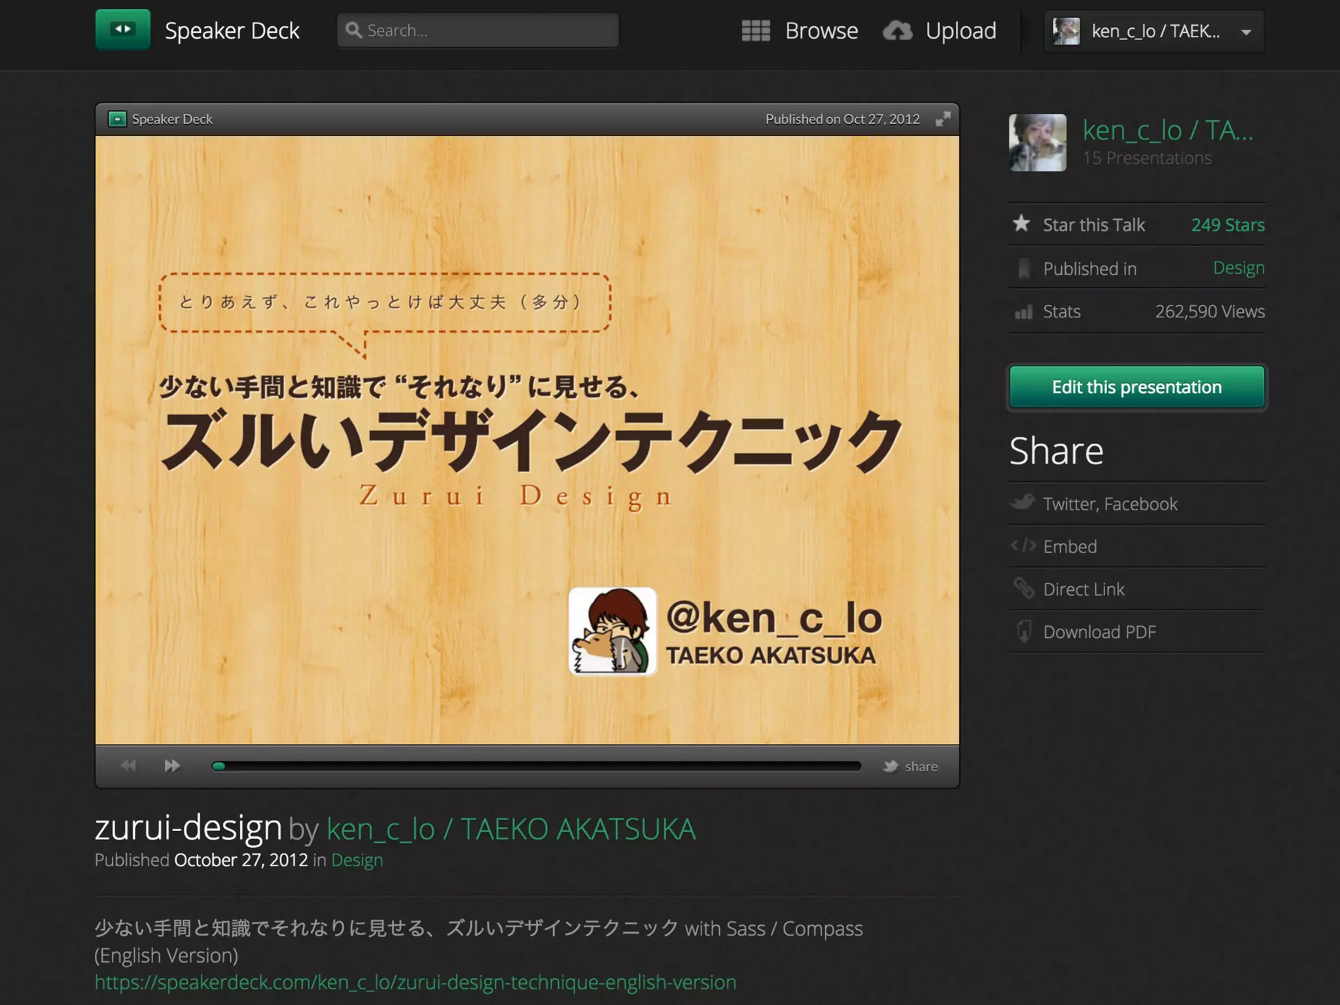Open Design category in sidebar
1340x1005 pixels.
tap(1239, 268)
